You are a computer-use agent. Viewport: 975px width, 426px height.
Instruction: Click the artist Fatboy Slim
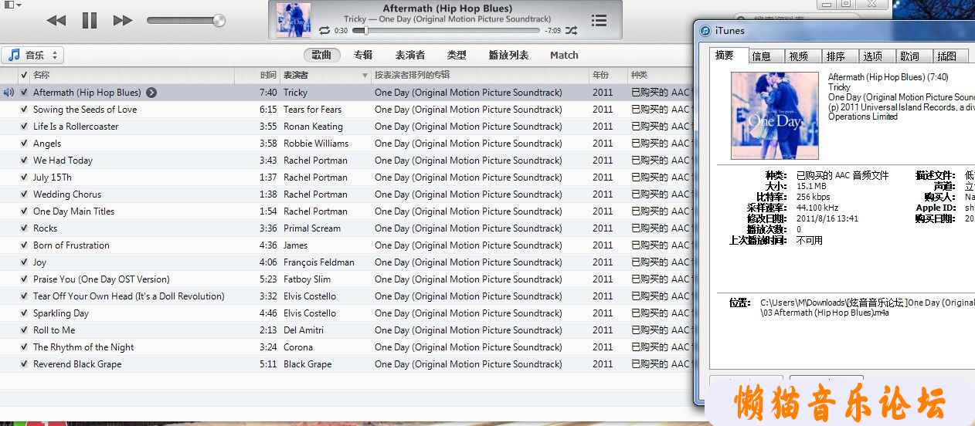click(x=307, y=279)
